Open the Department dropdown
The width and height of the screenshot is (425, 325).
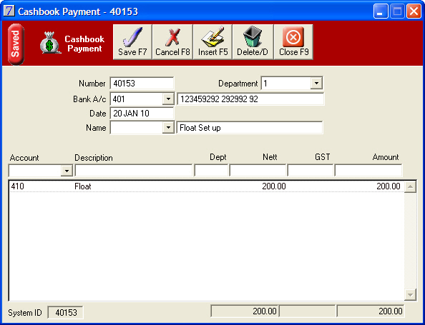[x=316, y=84]
